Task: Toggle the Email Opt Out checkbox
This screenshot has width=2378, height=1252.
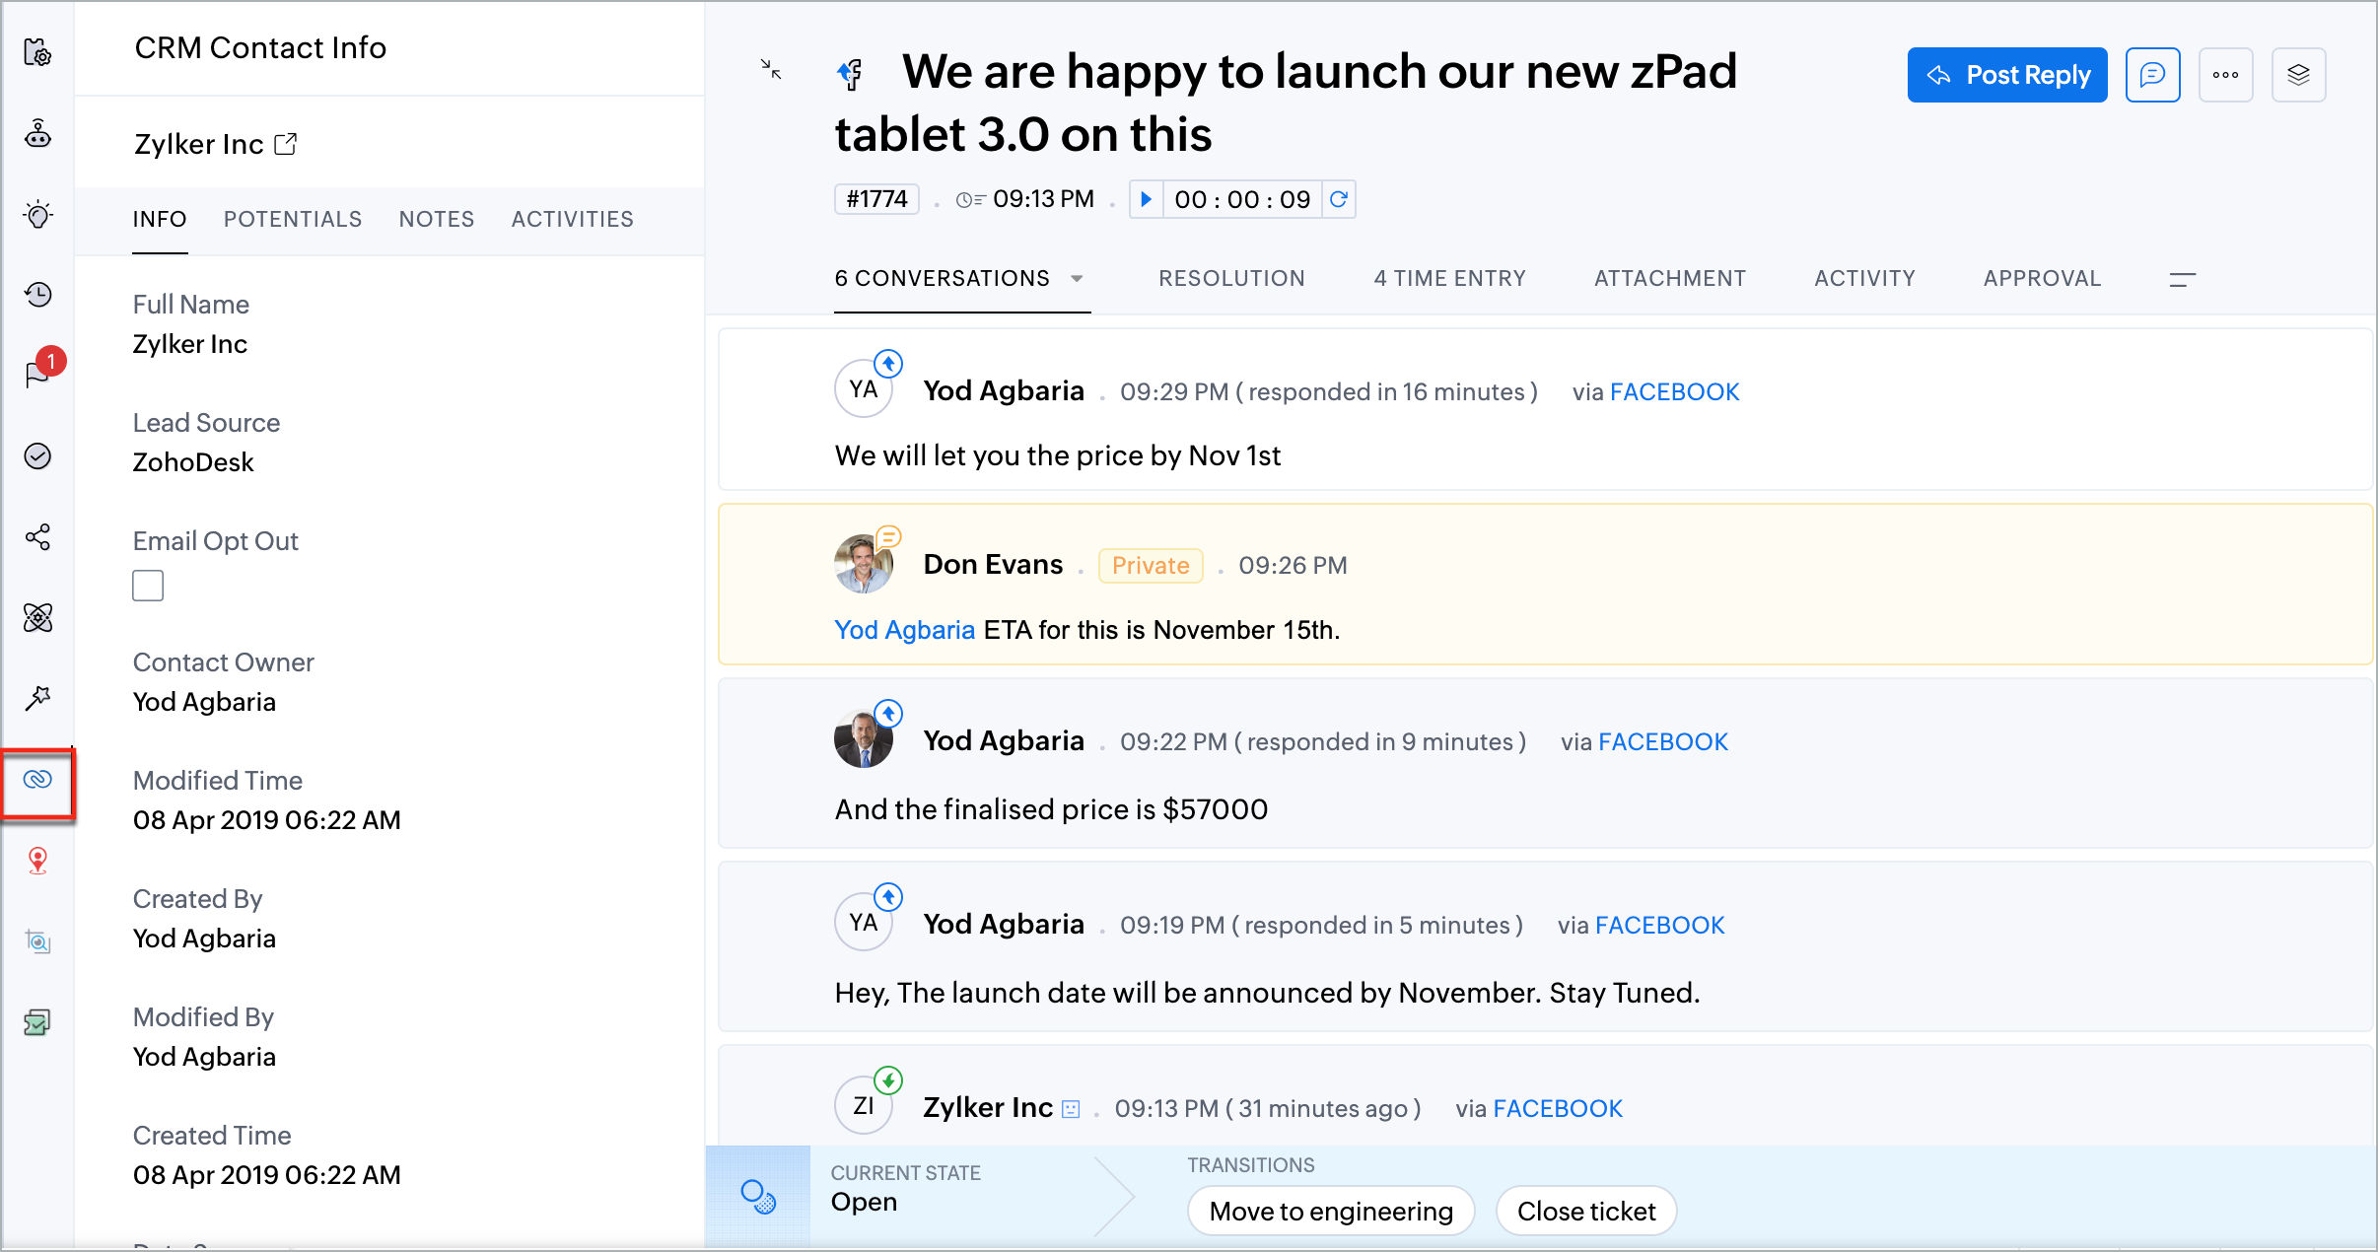Action: point(148,586)
